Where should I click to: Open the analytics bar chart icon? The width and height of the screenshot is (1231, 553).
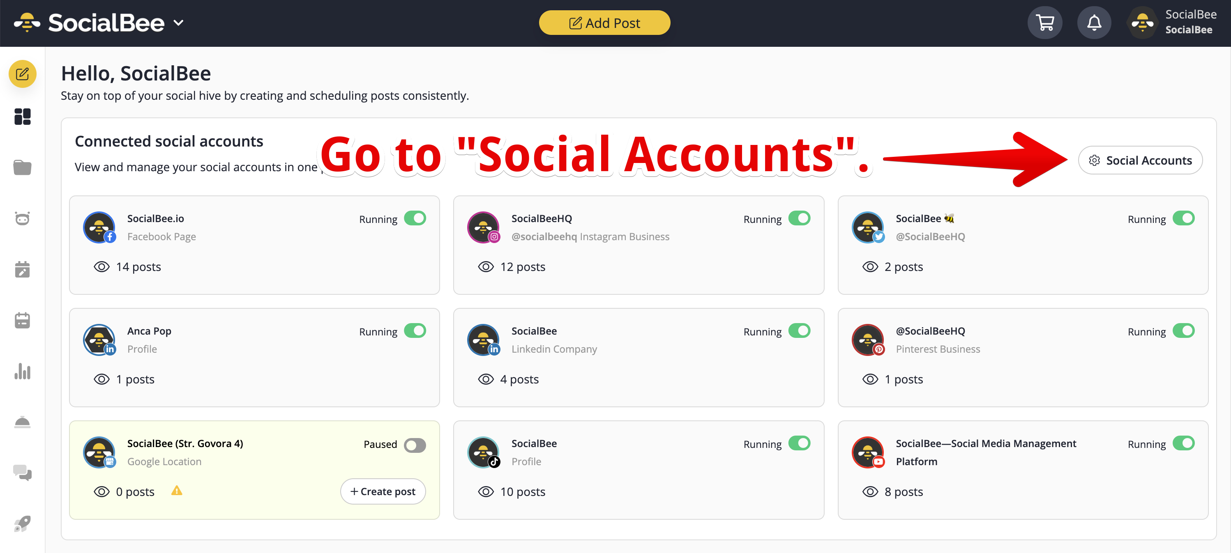click(x=23, y=371)
